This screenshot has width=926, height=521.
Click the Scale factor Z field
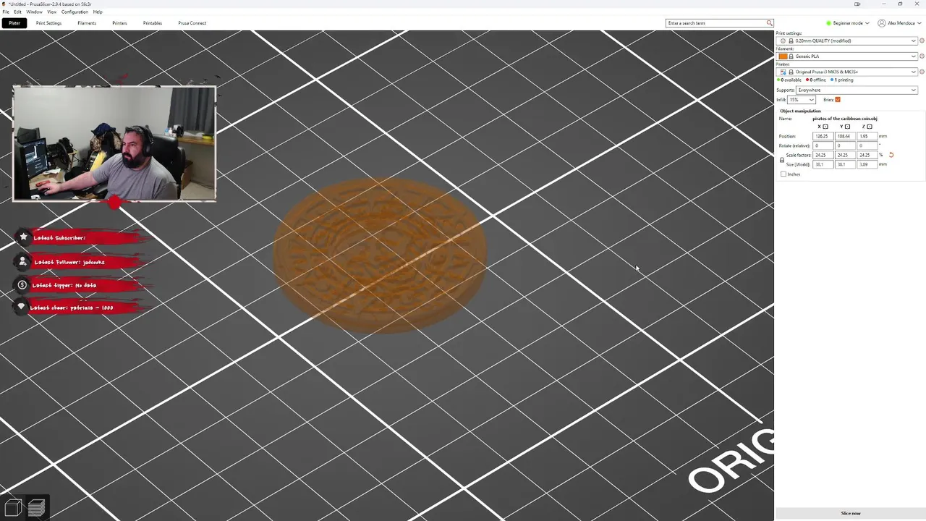click(x=867, y=155)
